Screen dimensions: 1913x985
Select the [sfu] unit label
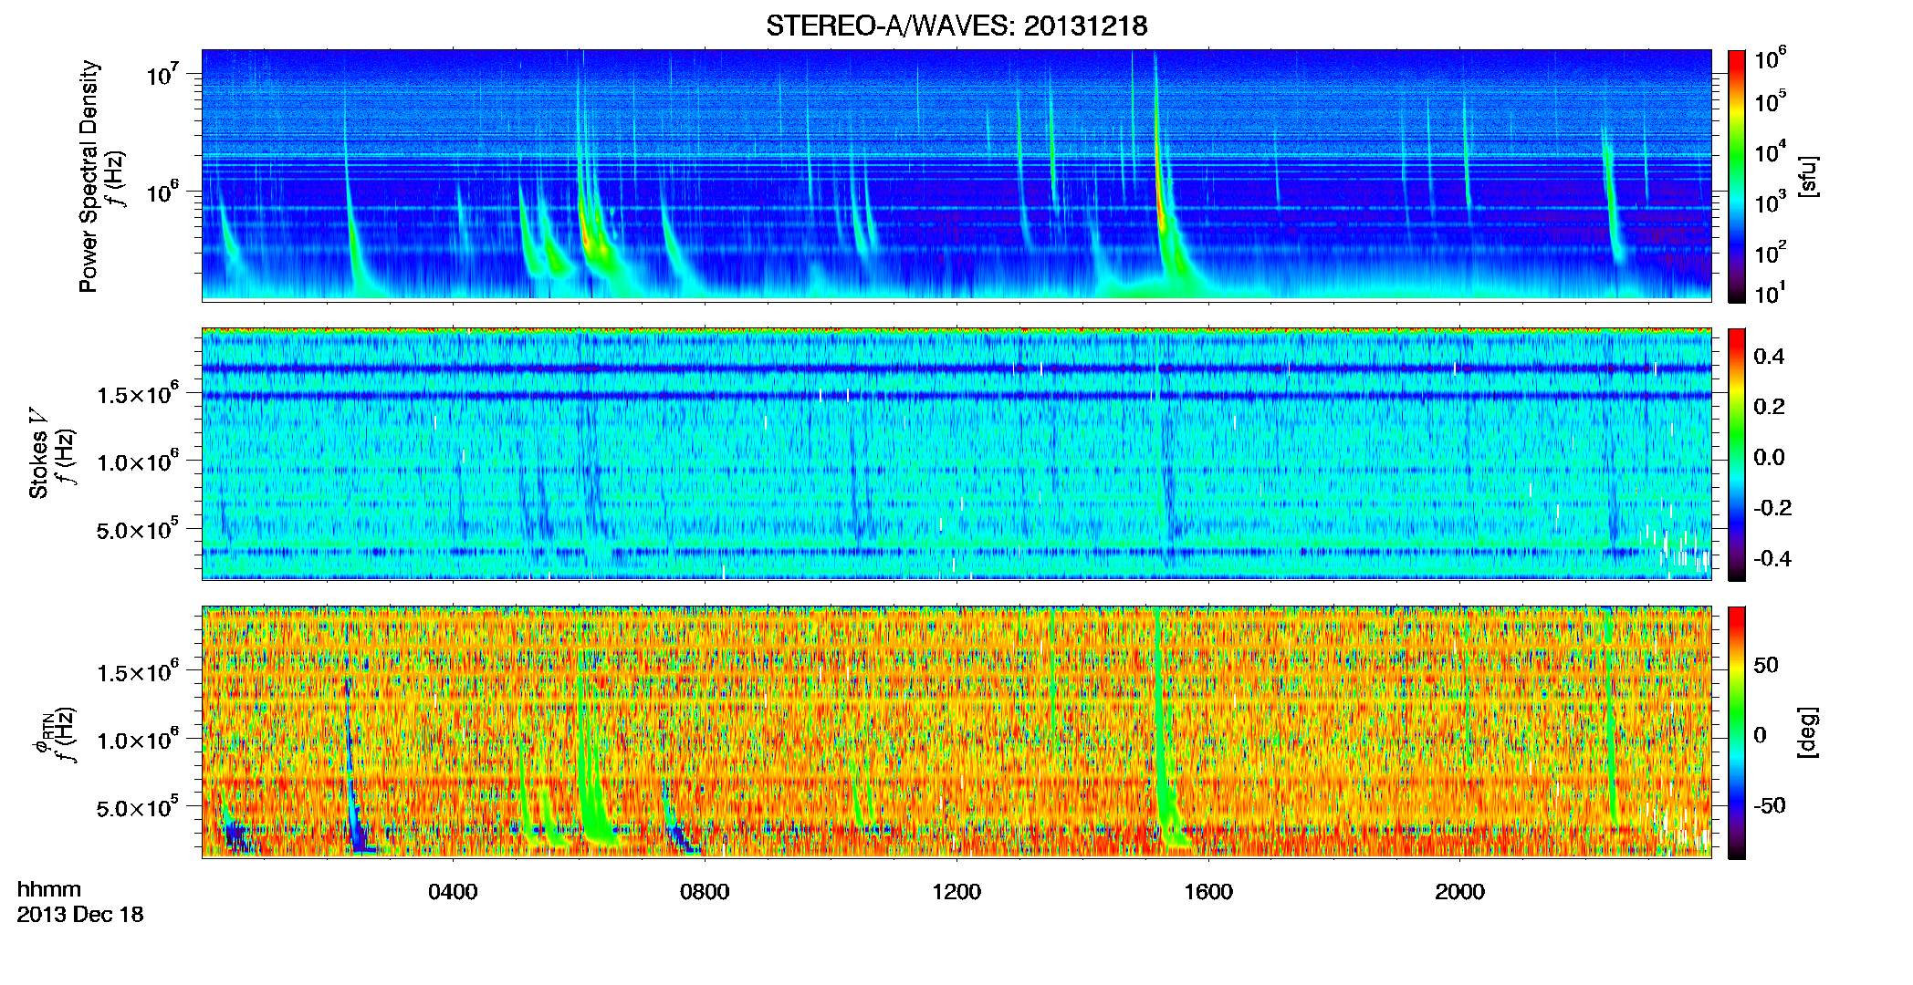(1808, 177)
